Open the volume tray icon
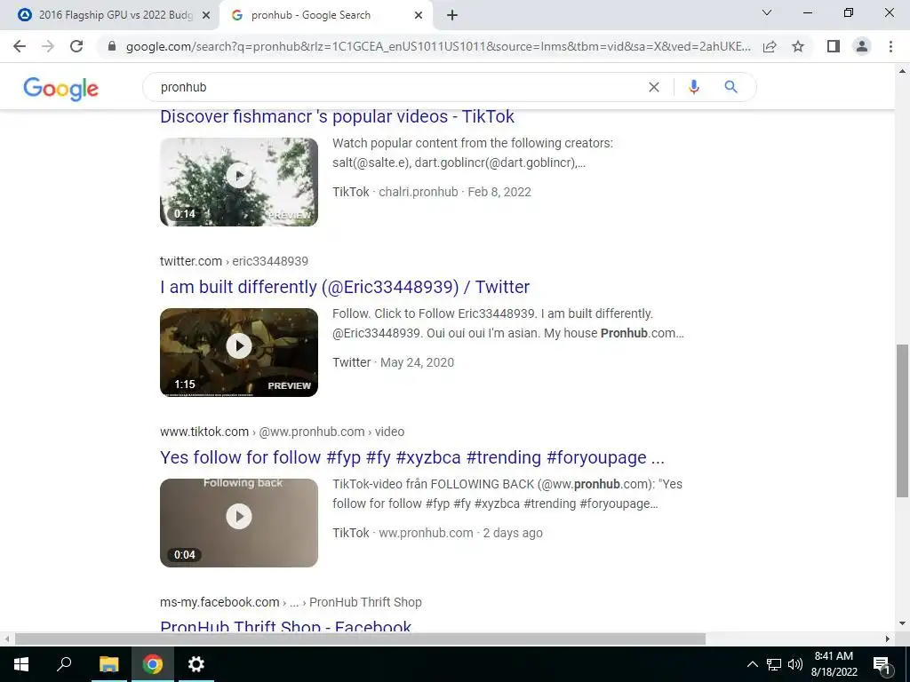910x682 pixels. pyautogui.click(x=795, y=664)
